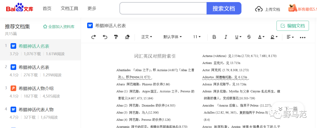317x128 pixels.
Task: Open the font color picker
Action: click(261, 37)
